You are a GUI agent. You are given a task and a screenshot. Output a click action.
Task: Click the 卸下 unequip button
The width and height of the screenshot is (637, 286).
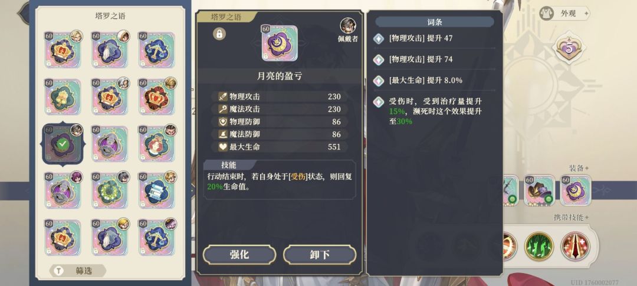coord(319,255)
